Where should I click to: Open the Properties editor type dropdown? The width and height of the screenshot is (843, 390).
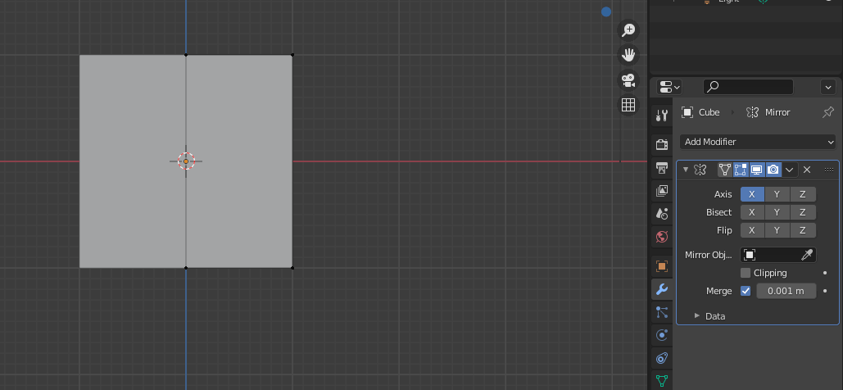point(669,87)
